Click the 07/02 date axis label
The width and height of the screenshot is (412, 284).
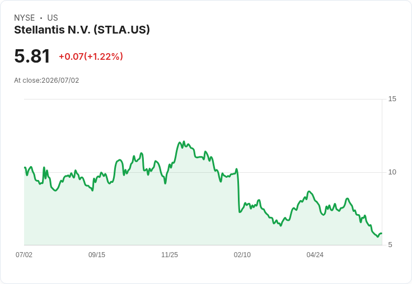24,255
